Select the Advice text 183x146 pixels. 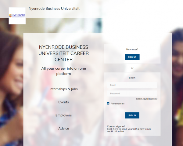coord(64,129)
